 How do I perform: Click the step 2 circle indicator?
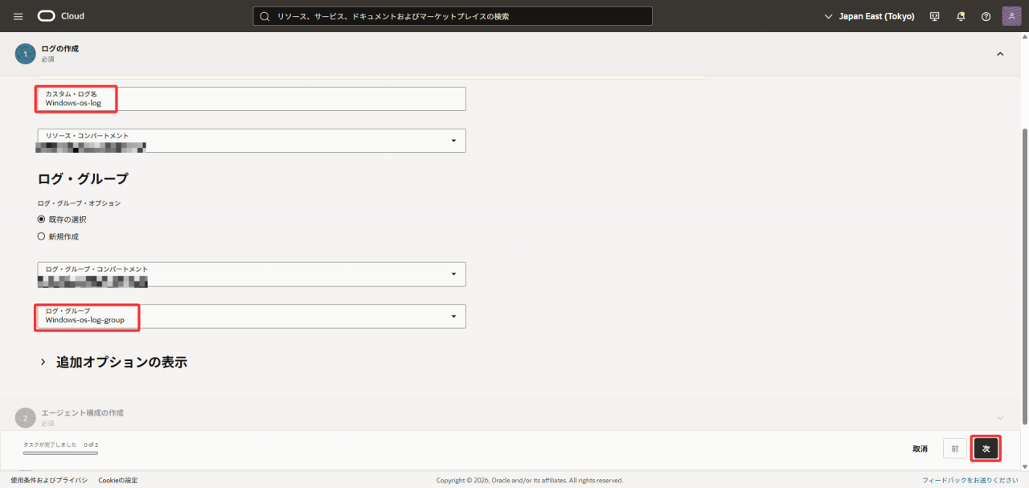pos(25,417)
